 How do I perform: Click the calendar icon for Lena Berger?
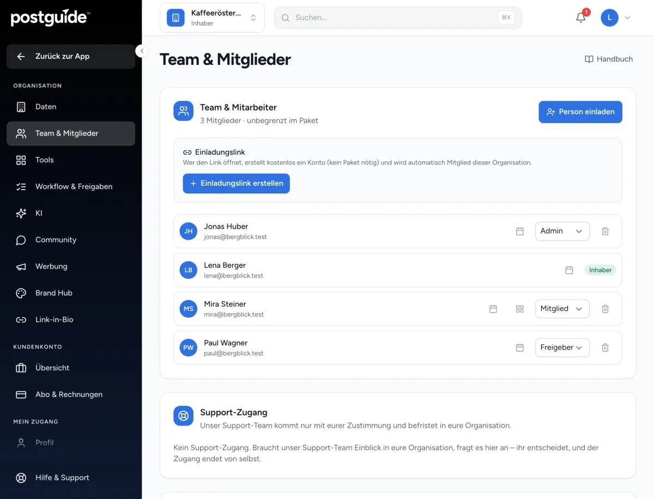click(569, 270)
